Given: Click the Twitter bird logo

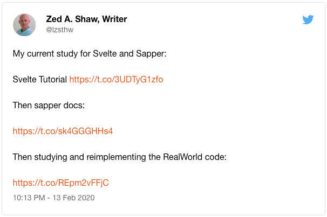Looking at the screenshot, I should pos(308,19).
